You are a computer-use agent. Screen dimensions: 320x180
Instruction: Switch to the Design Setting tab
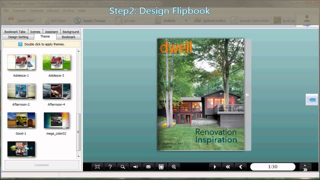[x=18, y=37]
